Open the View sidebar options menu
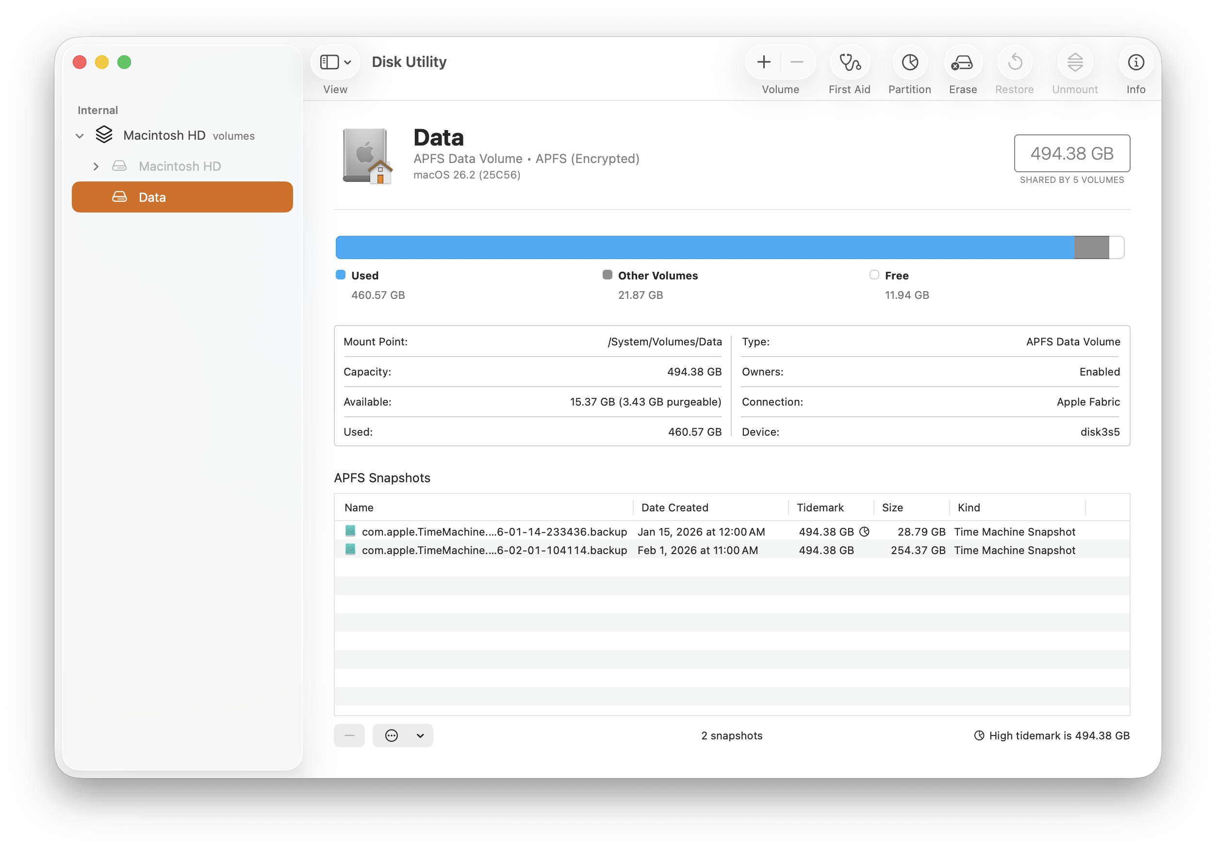Image resolution: width=1216 pixels, height=850 pixels. [x=335, y=62]
